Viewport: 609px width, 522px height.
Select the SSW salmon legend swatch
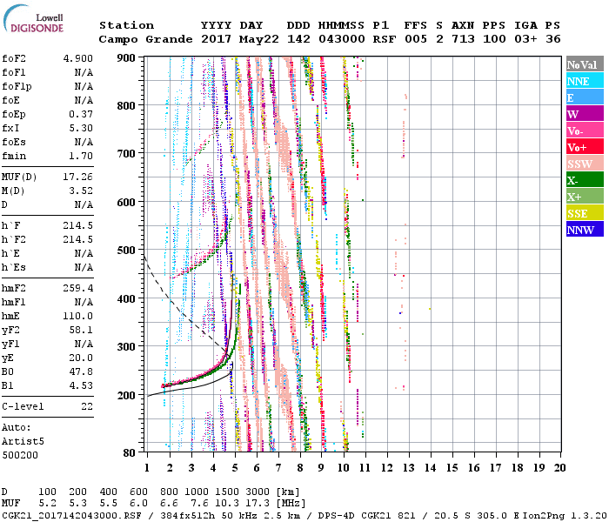click(585, 164)
